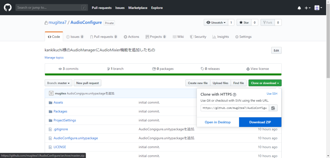Click the Assets folder icon
Image resolution: width=330 pixels, height=158 pixels.
[x=50, y=102]
